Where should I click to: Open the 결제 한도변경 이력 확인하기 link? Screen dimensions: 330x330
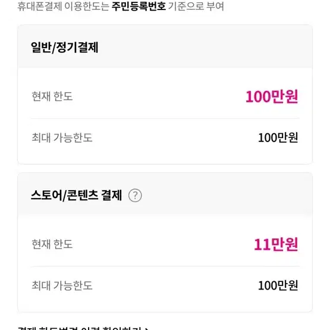(83, 328)
